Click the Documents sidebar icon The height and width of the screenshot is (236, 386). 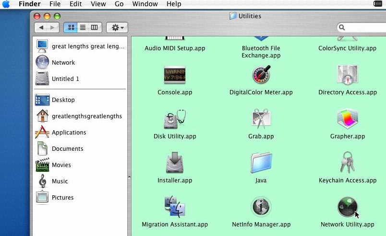pos(42,148)
